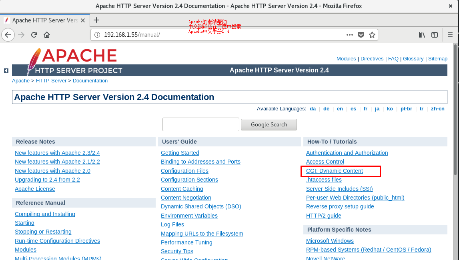
Task: Open Authentication and Authorization tutorial
Action: pyautogui.click(x=347, y=153)
